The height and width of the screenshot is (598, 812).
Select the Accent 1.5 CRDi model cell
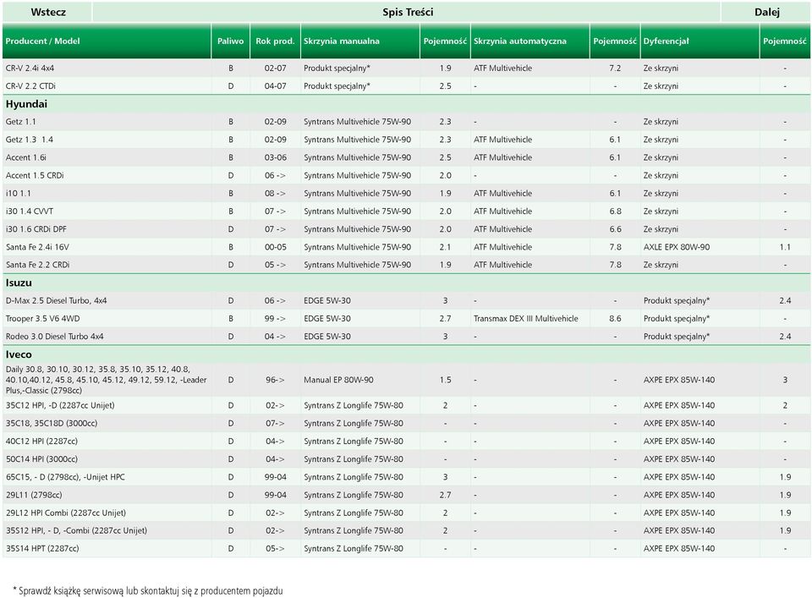pyautogui.click(x=107, y=176)
